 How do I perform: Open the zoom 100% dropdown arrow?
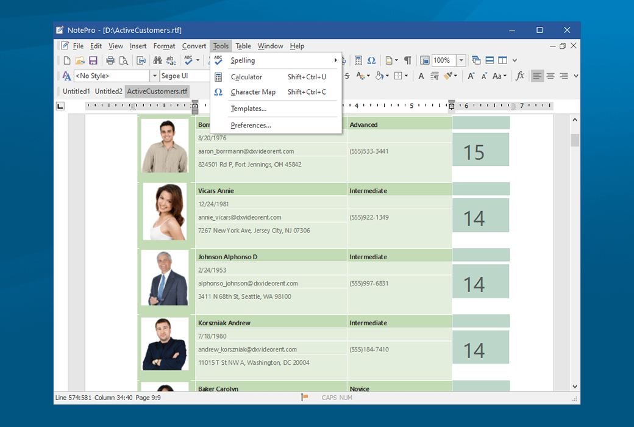[461, 61]
